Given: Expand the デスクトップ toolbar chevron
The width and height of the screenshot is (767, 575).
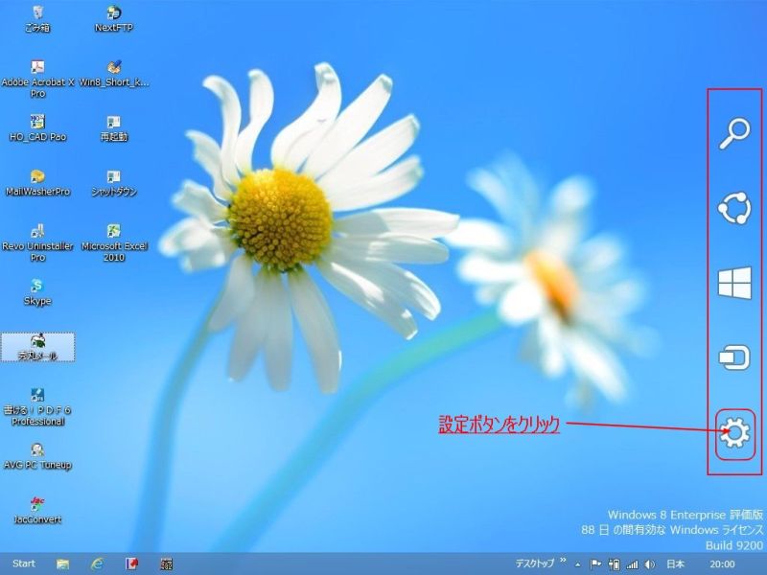Looking at the screenshot, I should point(563,563).
